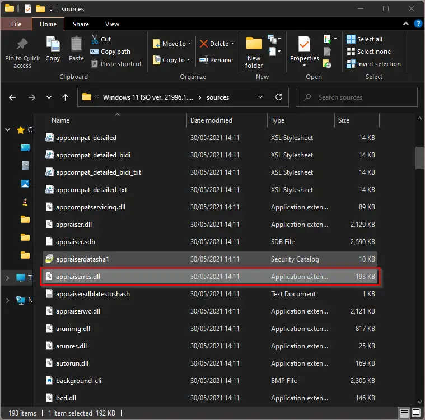This screenshot has width=425, height=420.
Task: Select appcompat_detailed file
Action: [210, 138]
